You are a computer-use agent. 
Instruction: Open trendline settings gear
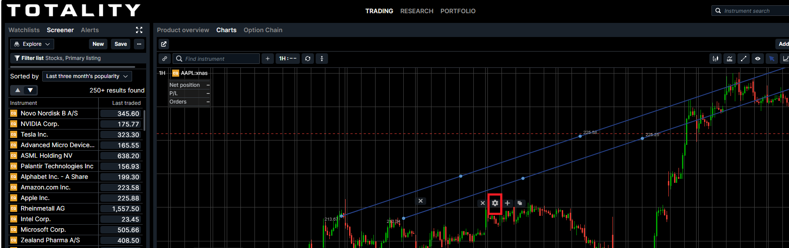point(495,203)
